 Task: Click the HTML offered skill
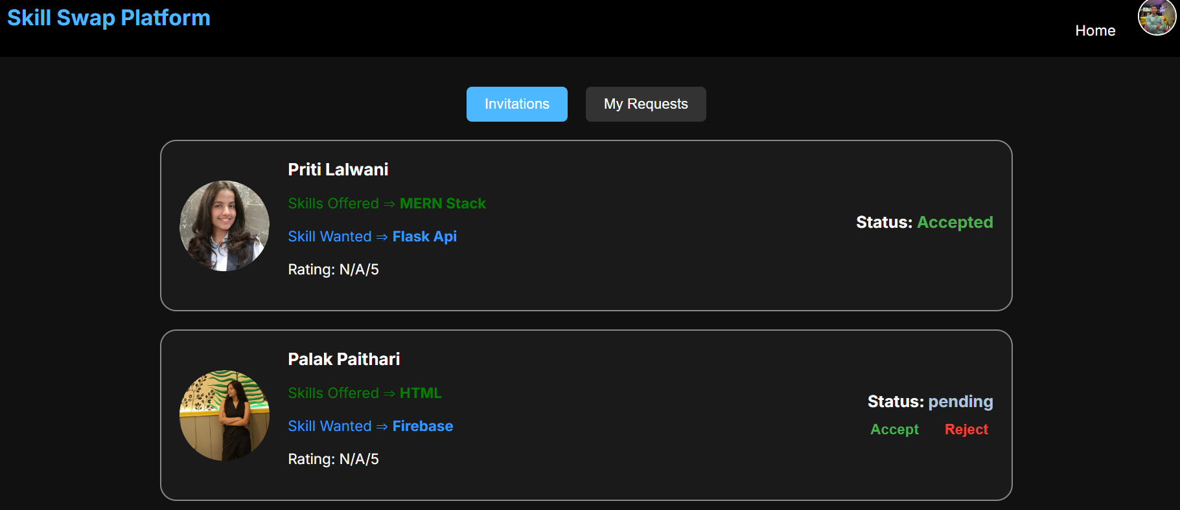pos(421,393)
